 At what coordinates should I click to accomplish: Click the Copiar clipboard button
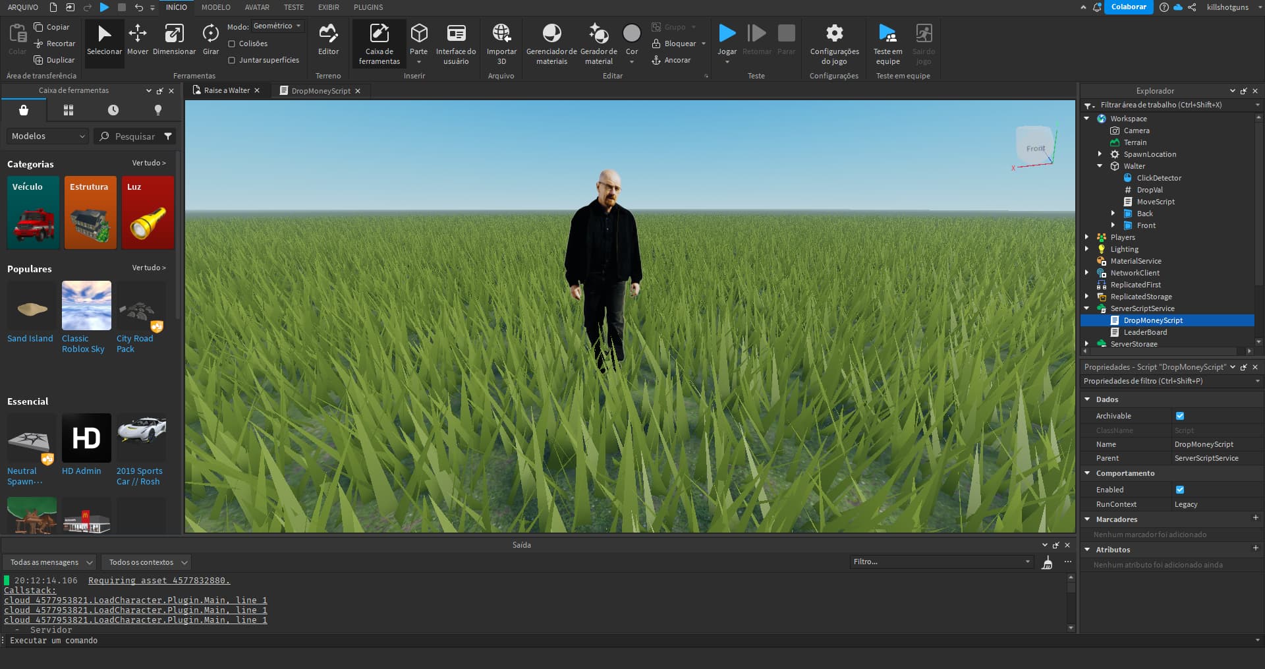[51, 27]
